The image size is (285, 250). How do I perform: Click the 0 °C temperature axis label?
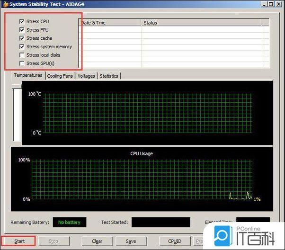click(37, 133)
